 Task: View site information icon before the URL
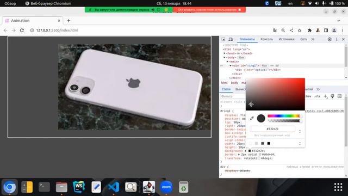click(x=32, y=30)
